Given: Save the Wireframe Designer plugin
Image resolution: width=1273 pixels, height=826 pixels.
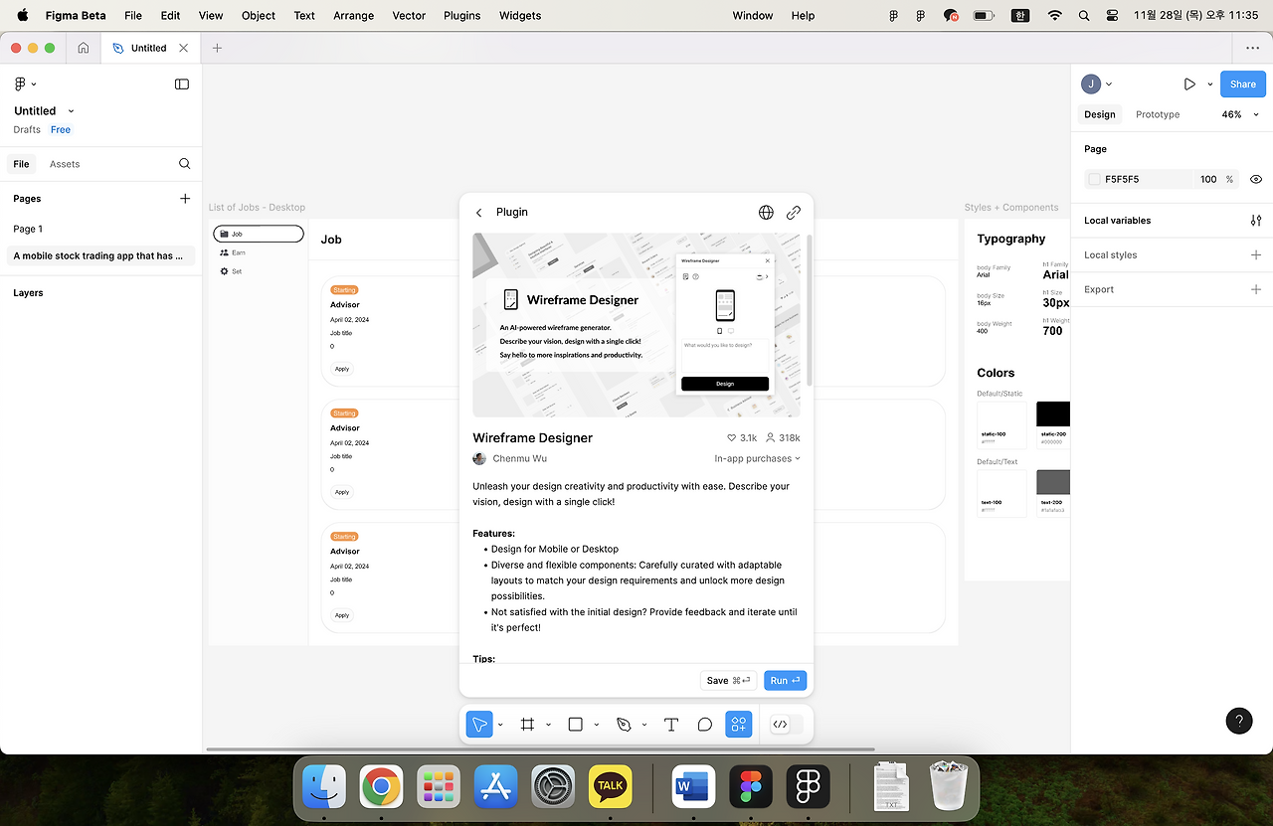Looking at the screenshot, I should (729, 681).
